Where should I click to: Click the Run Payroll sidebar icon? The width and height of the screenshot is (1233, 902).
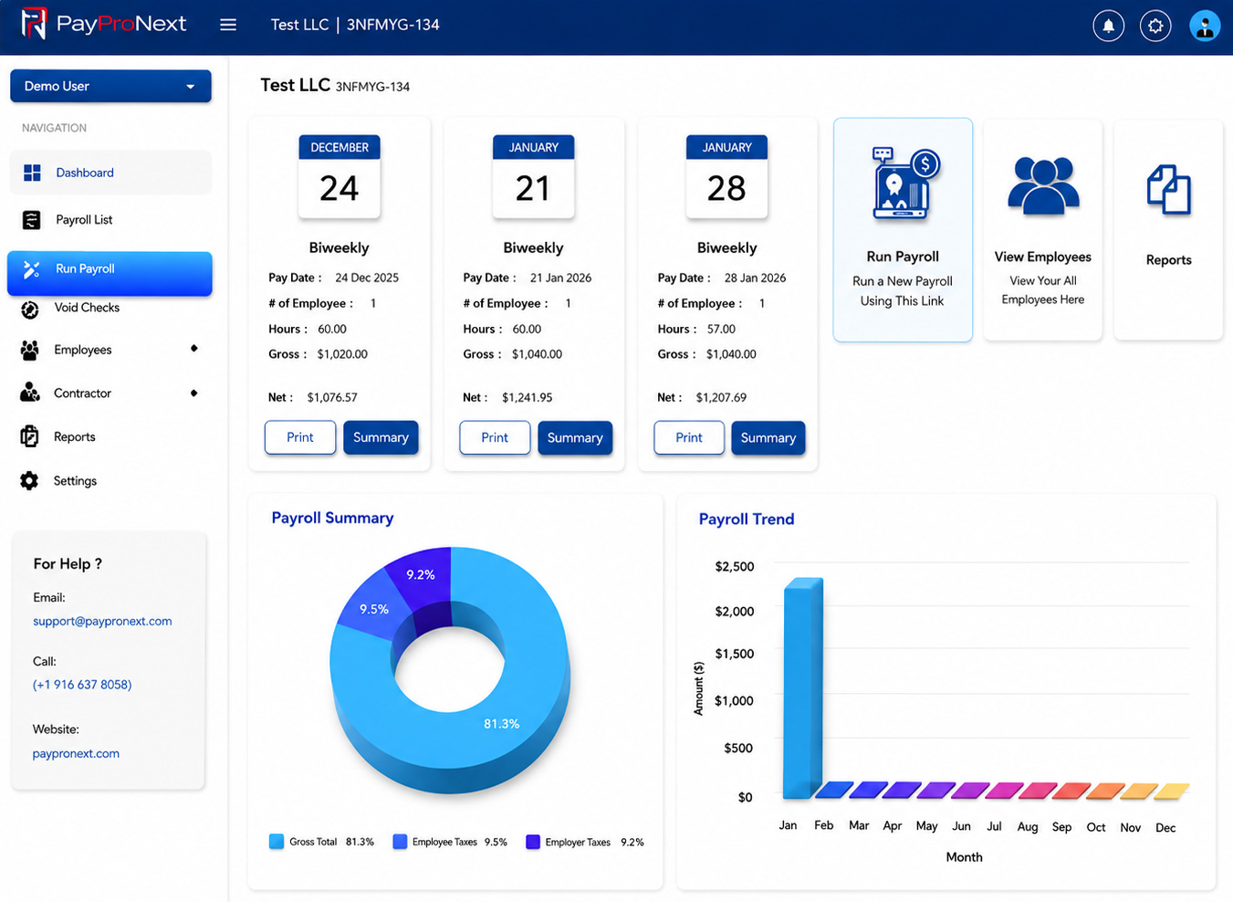(x=31, y=269)
